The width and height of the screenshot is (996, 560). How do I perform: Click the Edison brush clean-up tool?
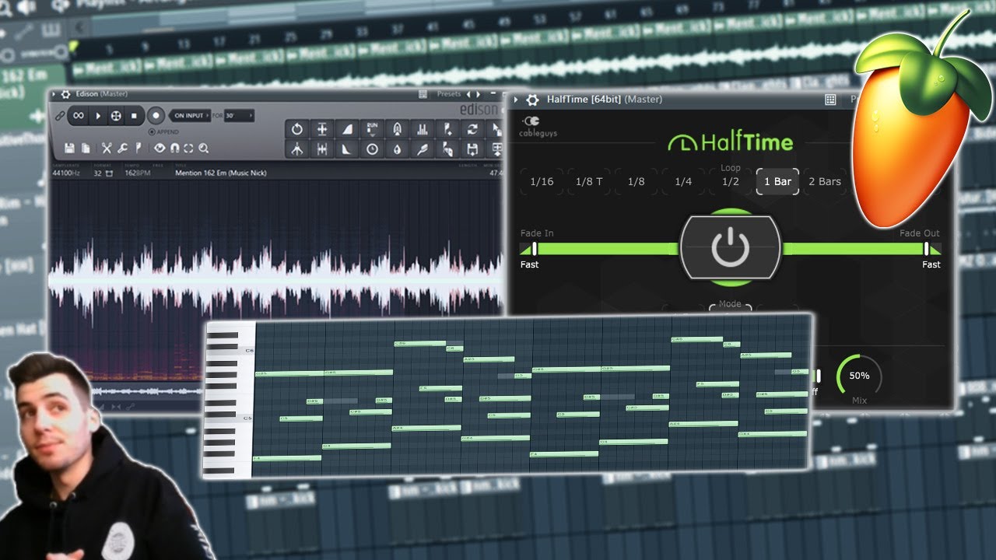tap(422, 149)
